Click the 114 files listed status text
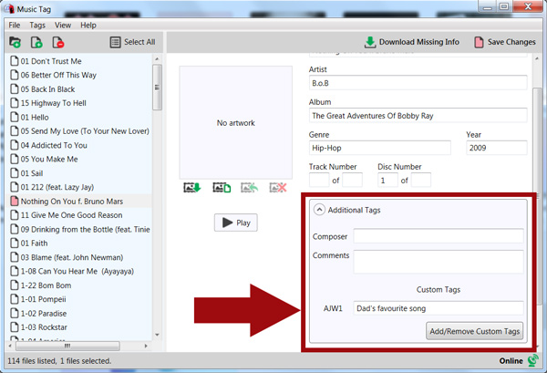Screen dimensions: 547x373 [59, 361]
